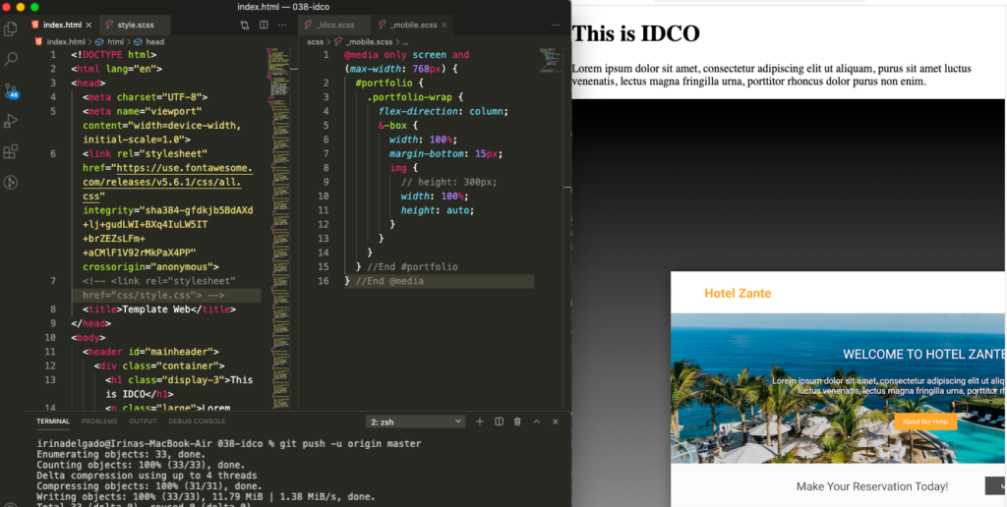The image size is (1007, 507).
Task: Click the minimap of the _mobile.scss editor
Action: [551, 59]
